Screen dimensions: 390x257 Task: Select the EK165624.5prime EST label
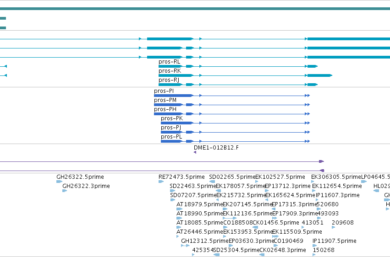tap(291, 195)
